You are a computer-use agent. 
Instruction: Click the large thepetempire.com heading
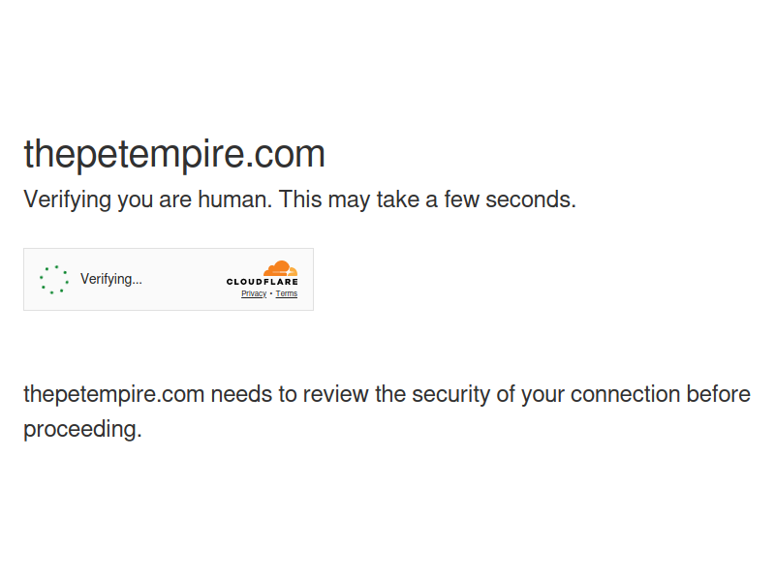click(x=174, y=155)
